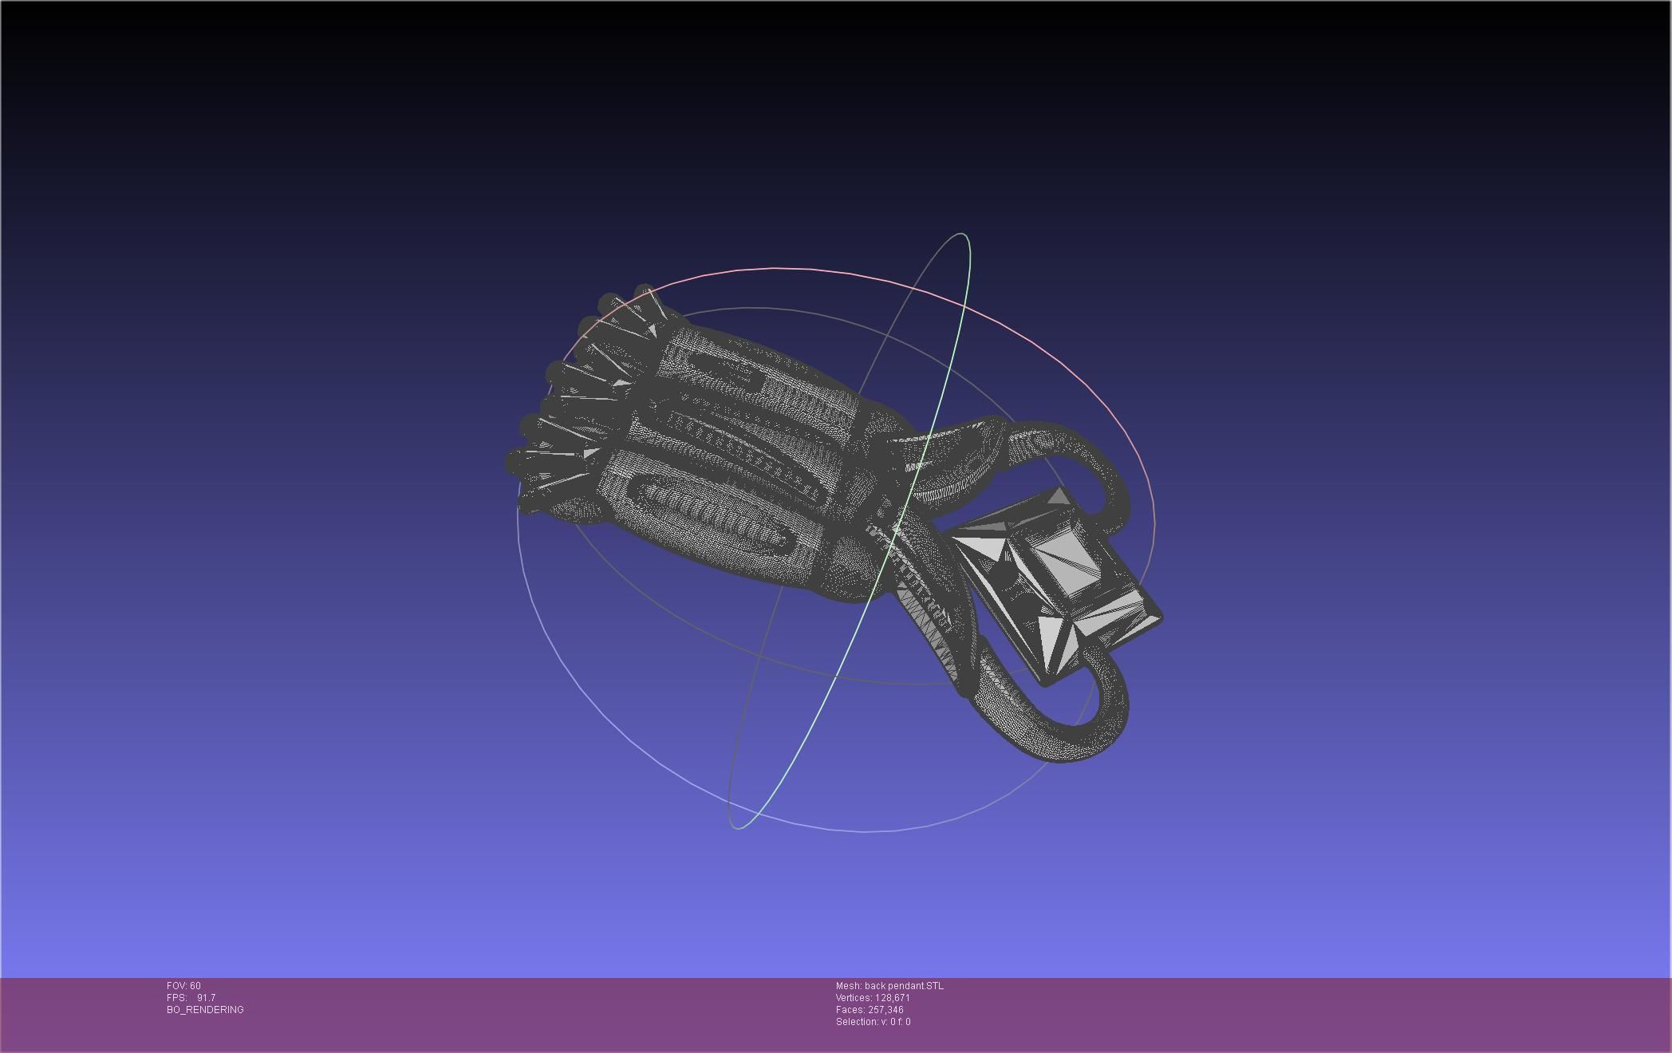Click the FPS readout in the info bar

191,998
